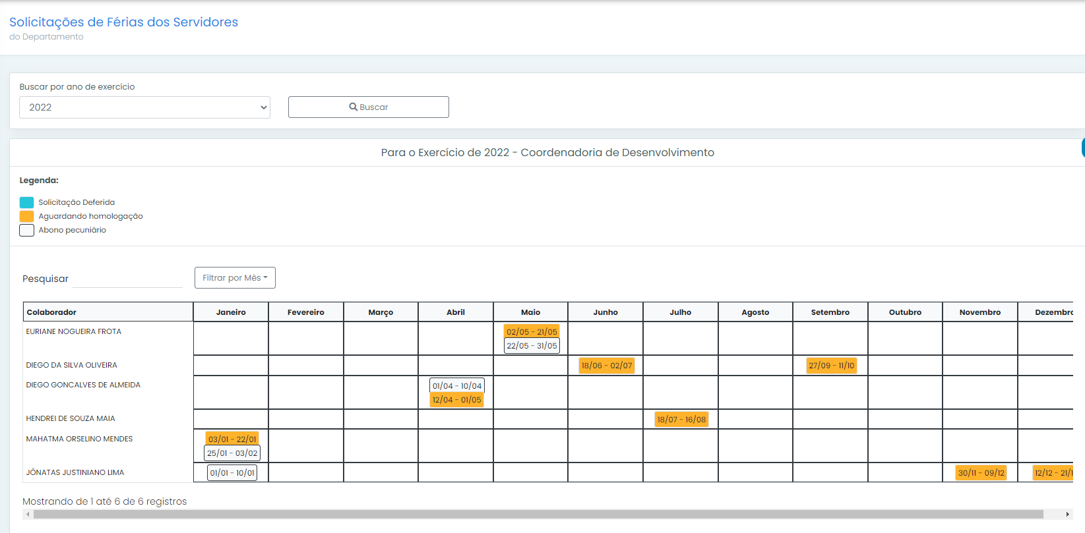Click the Agosto column header
Viewport: 1085px width, 533px height.
point(755,312)
